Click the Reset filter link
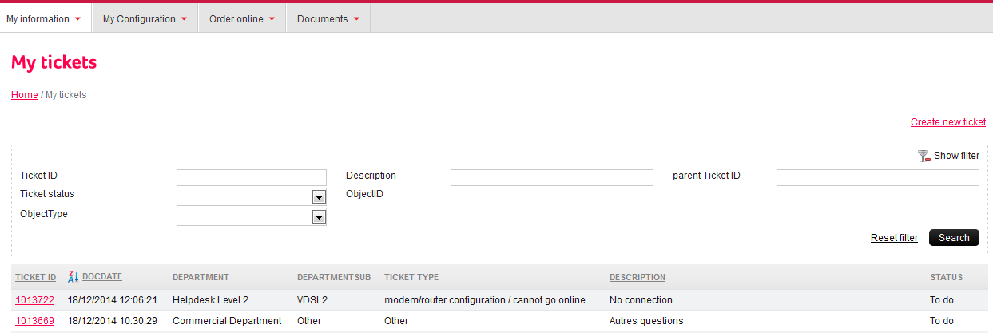The width and height of the screenshot is (993, 333). tap(894, 238)
